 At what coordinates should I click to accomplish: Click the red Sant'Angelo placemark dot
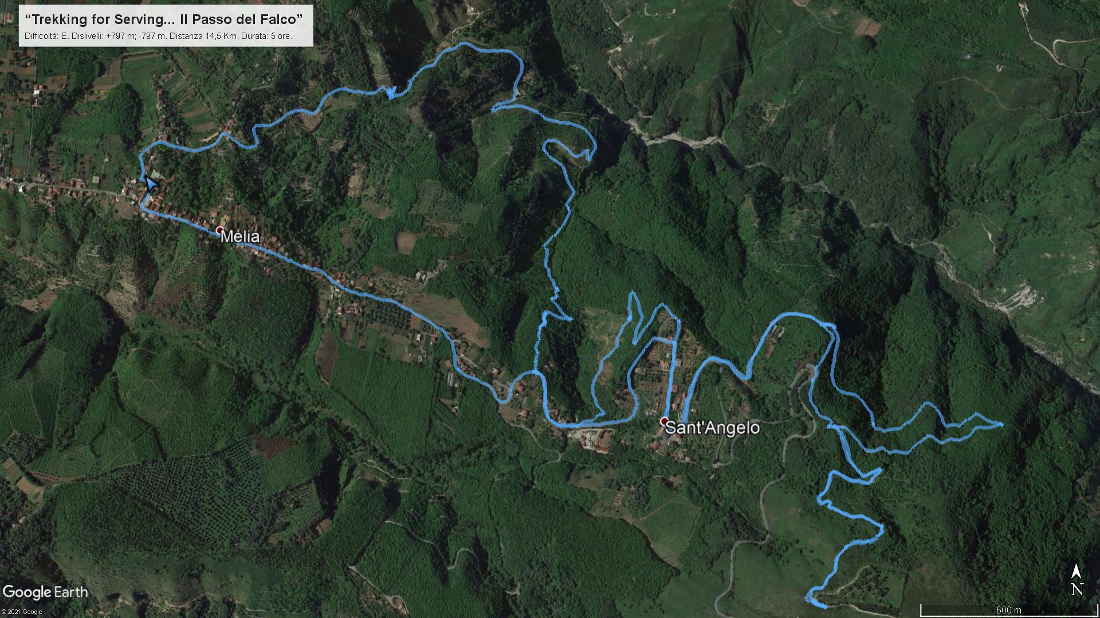pyautogui.click(x=664, y=421)
